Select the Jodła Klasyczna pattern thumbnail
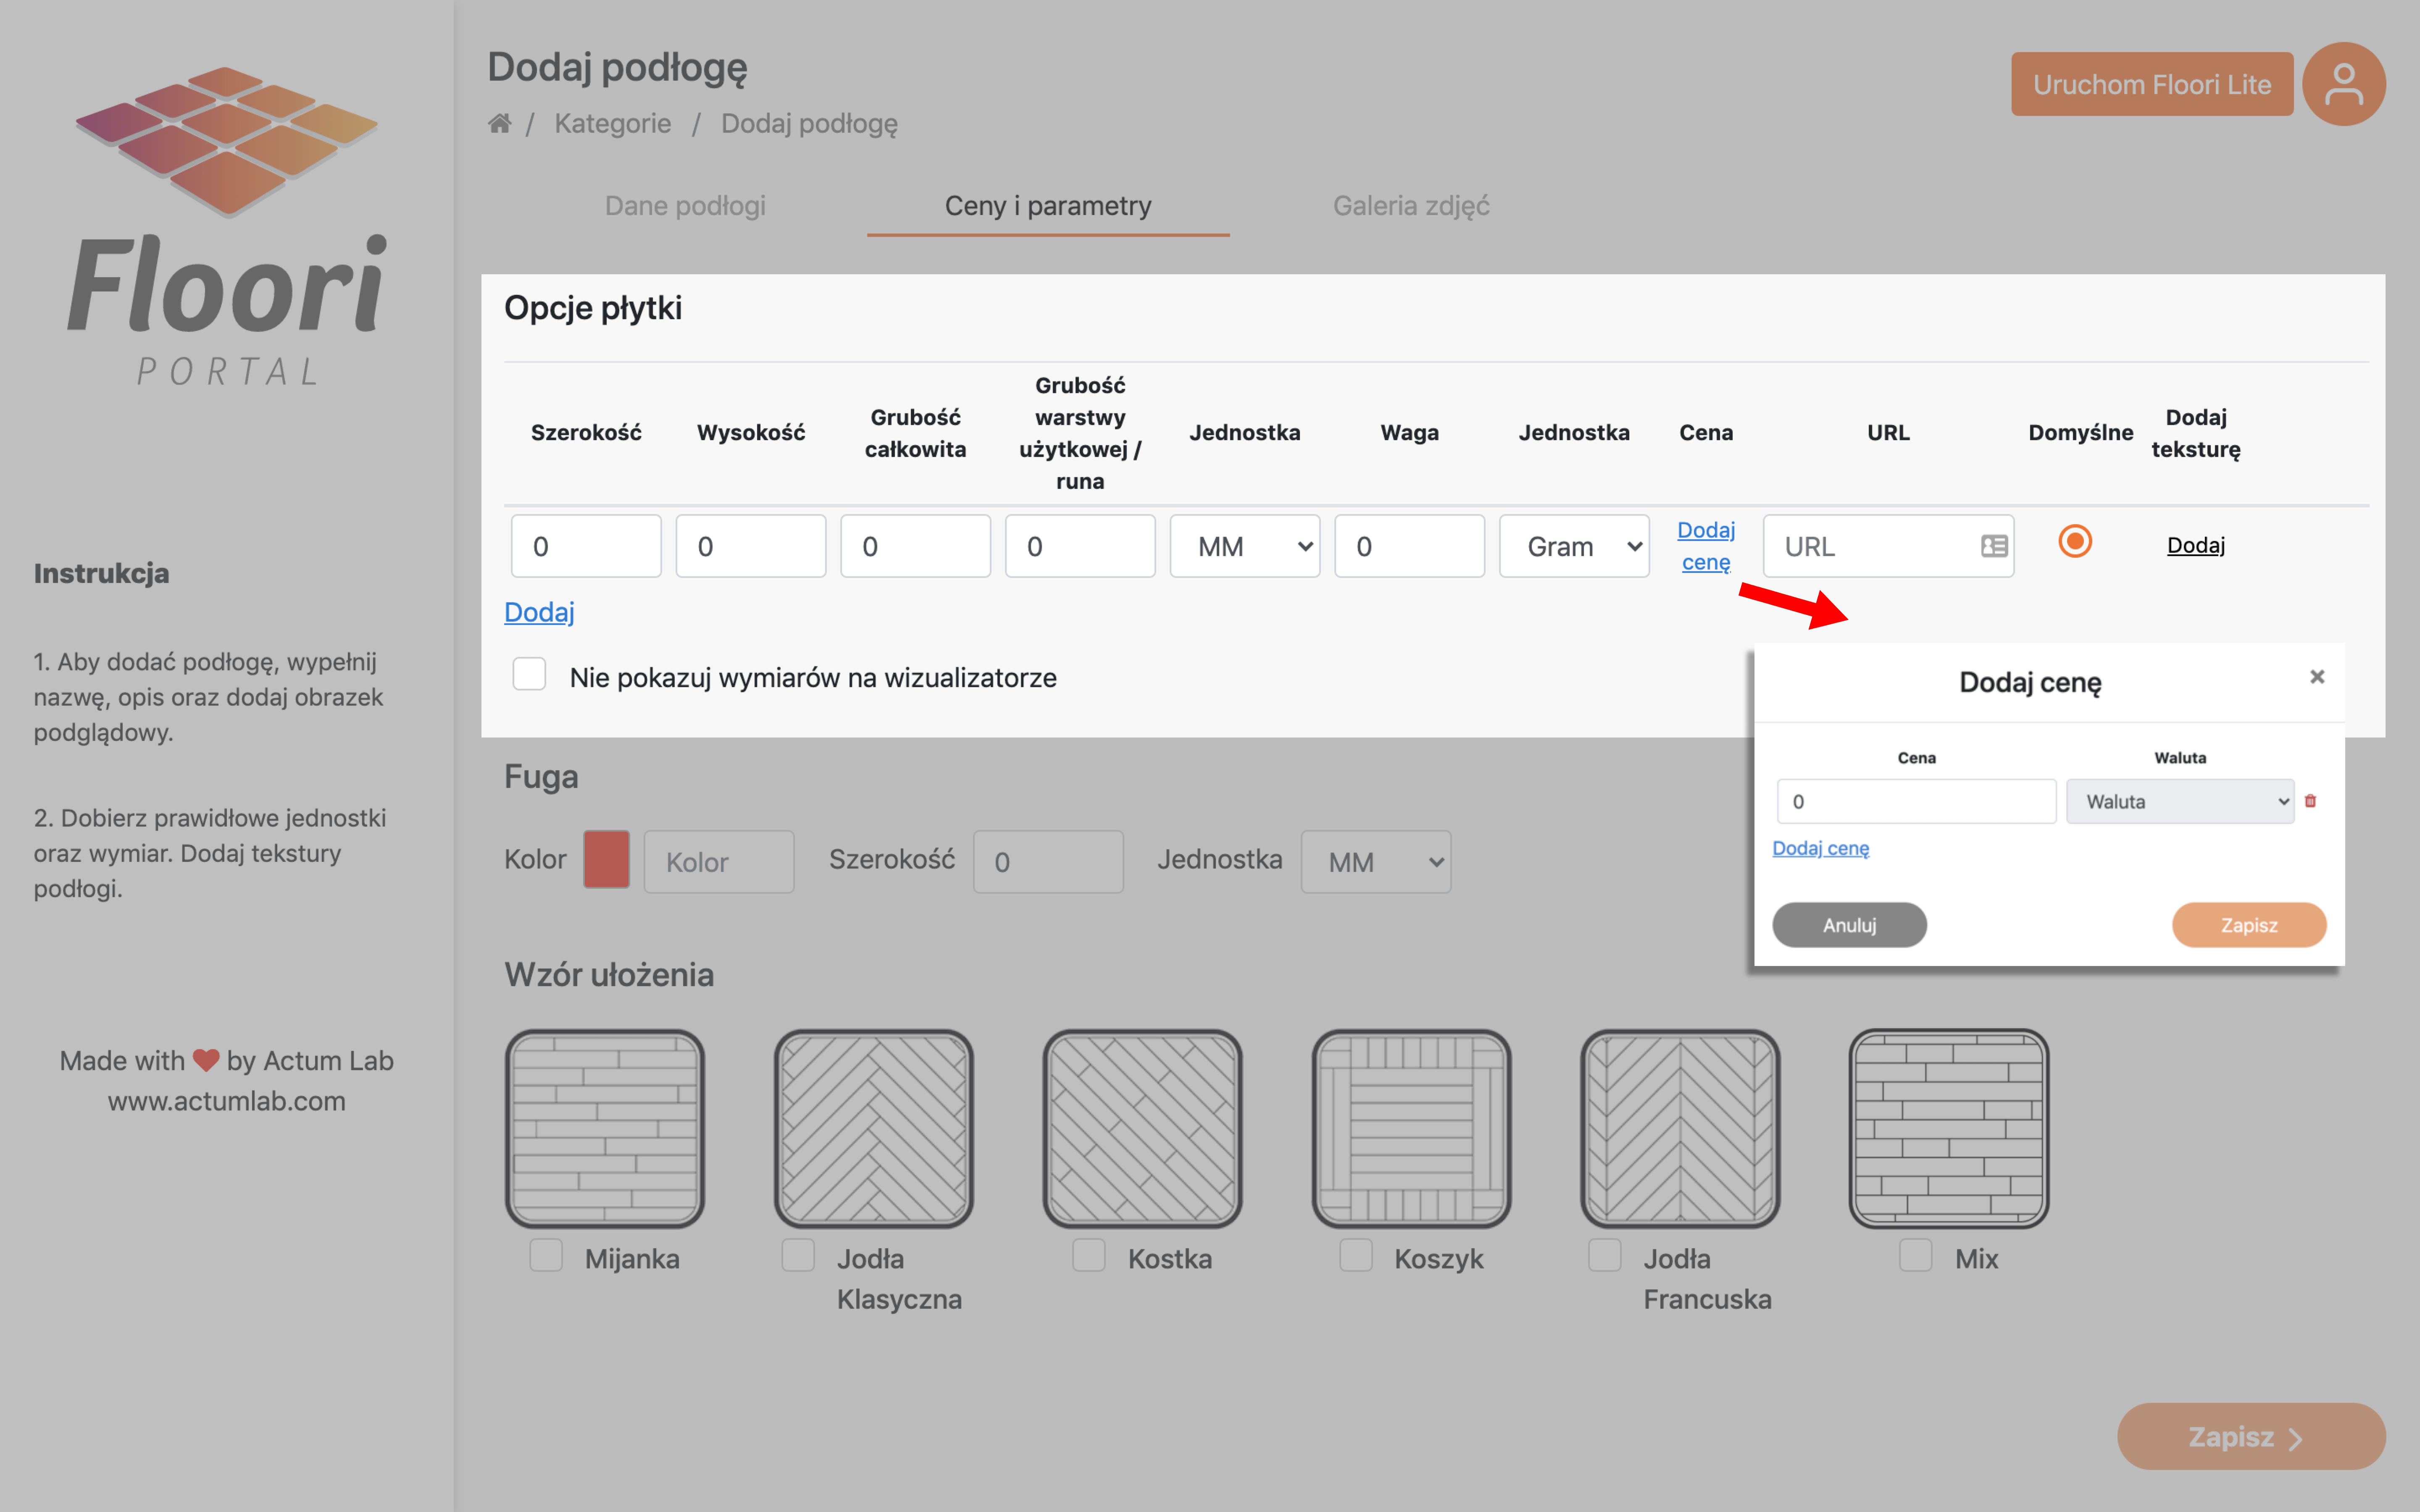Screen dimensions: 2420x1512 [874, 1129]
